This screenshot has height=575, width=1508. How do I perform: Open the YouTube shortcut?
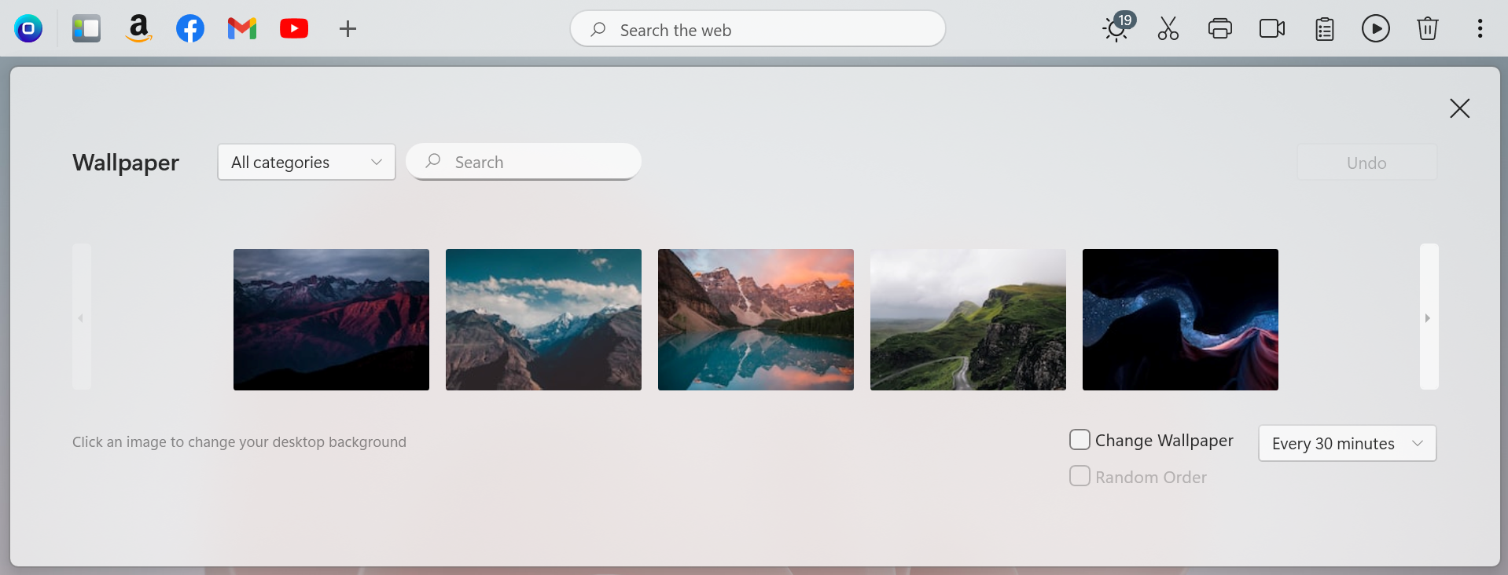coord(294,29)
